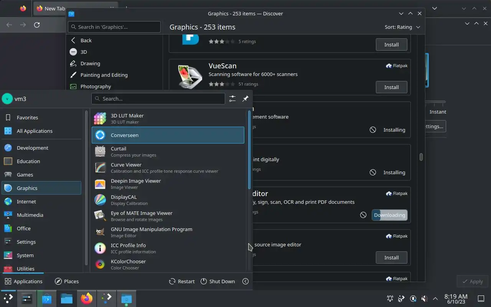Install VueScan
The image size is (491, 307).
pos(391,87)
